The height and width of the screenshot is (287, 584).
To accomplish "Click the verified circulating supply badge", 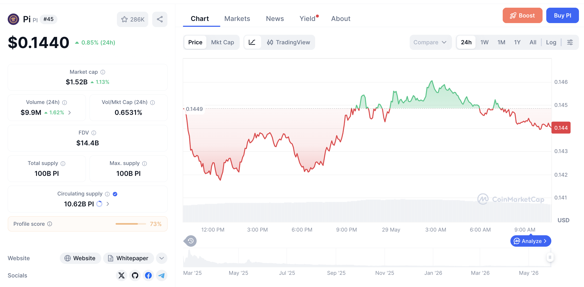I will (115, 194).
